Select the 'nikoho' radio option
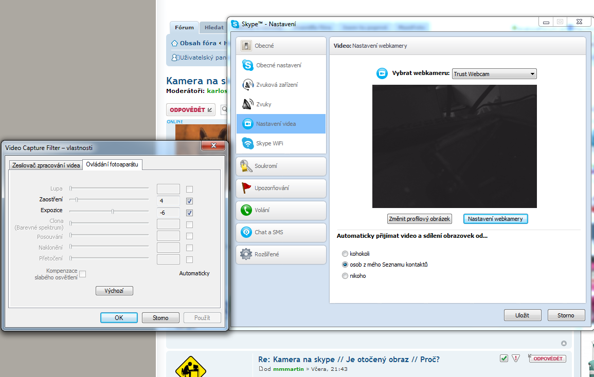Image resolution: width=594 pixels, height=377 pixels. point(345,276)
